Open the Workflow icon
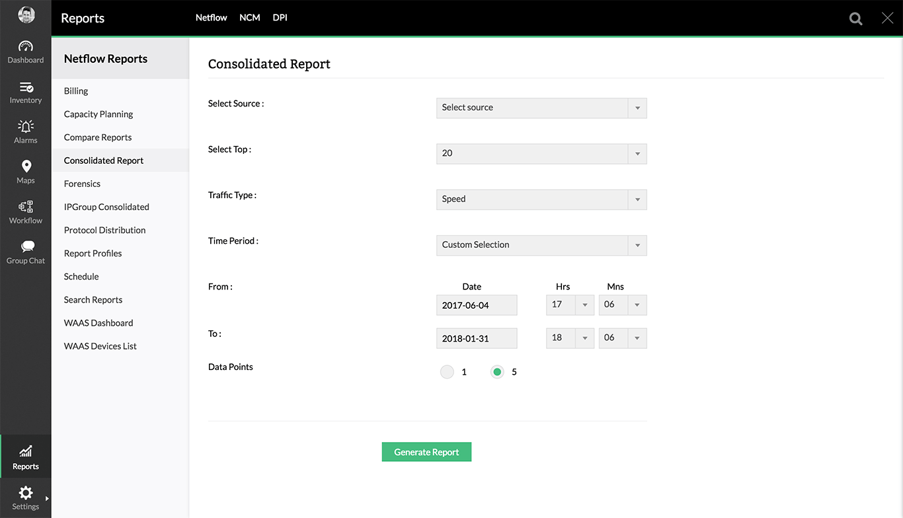903x518 pixels. 26,207
